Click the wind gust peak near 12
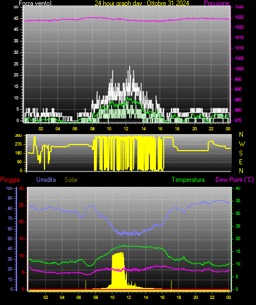This screenshot has width=256, height=305. click(130, 67)
